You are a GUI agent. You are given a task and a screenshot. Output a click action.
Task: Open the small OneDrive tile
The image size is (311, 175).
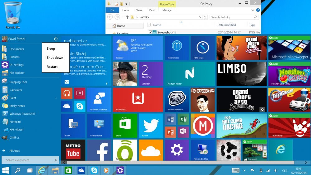tap(67, 106)
